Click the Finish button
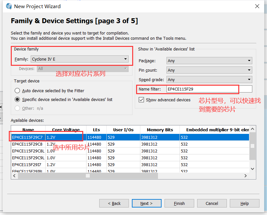 click(179, 203)
